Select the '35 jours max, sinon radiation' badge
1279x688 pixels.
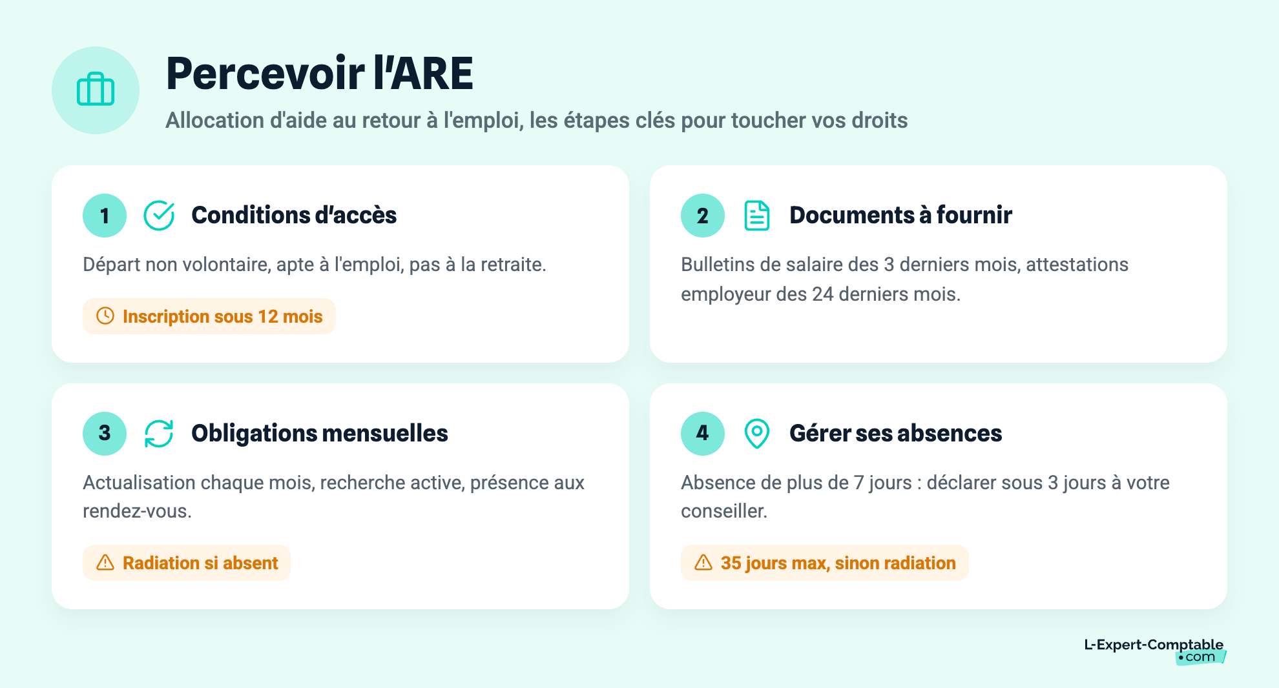coord(825,563)
